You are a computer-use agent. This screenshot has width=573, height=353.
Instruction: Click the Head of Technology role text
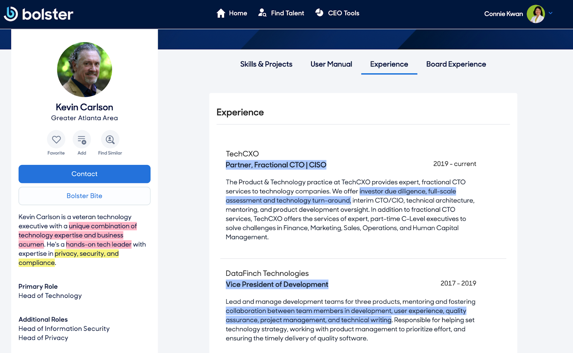pyautogui.click(x=50, y=296)
